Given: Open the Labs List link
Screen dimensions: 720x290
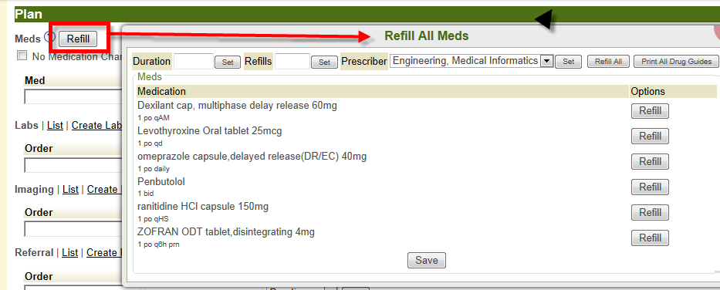Looking at the screenshot, I should [x=55, y=125].
